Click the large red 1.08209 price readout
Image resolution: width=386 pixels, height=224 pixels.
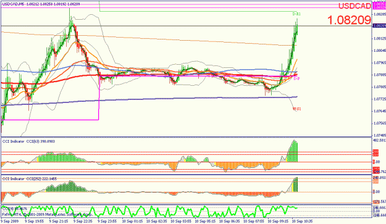coord(349,20)
